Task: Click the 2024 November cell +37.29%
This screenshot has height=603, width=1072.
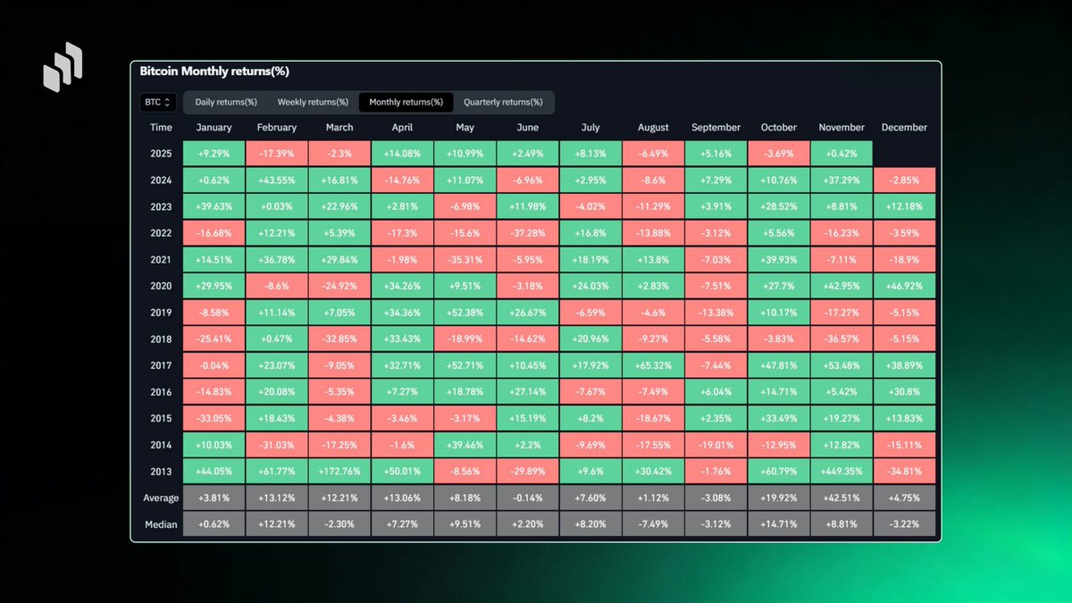Action: pos(842,179)
